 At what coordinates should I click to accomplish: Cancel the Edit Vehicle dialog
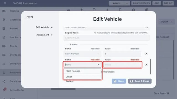tap(69, 81)
